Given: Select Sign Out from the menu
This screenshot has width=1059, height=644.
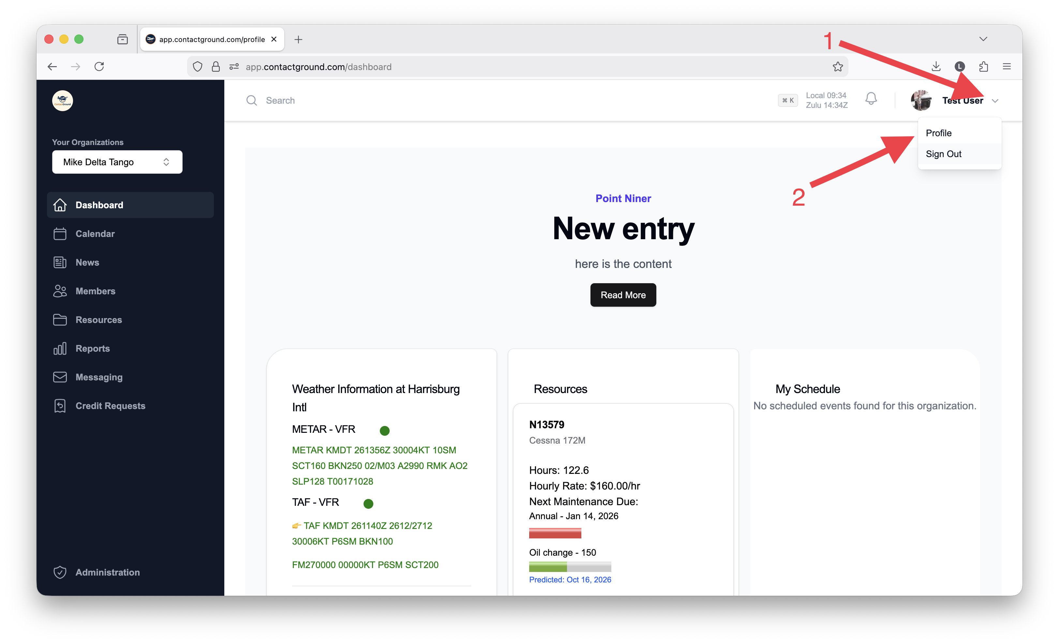Looking at the screenshot, I should click(x=943, y=154).
